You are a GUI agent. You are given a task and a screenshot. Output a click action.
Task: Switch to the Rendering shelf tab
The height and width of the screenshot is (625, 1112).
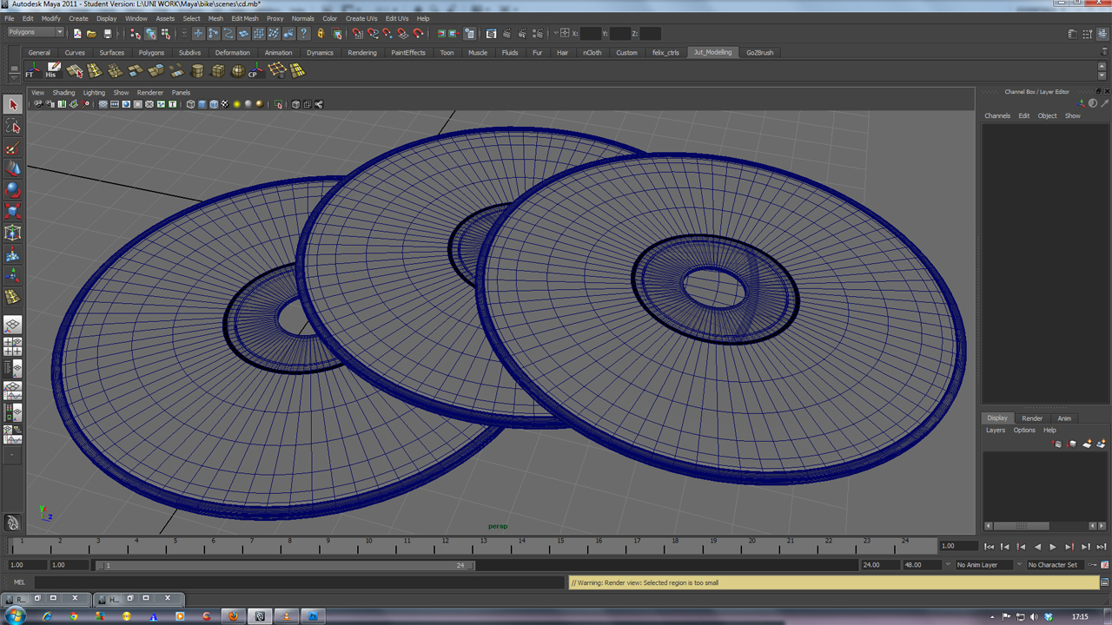click(x=362, y=53)
